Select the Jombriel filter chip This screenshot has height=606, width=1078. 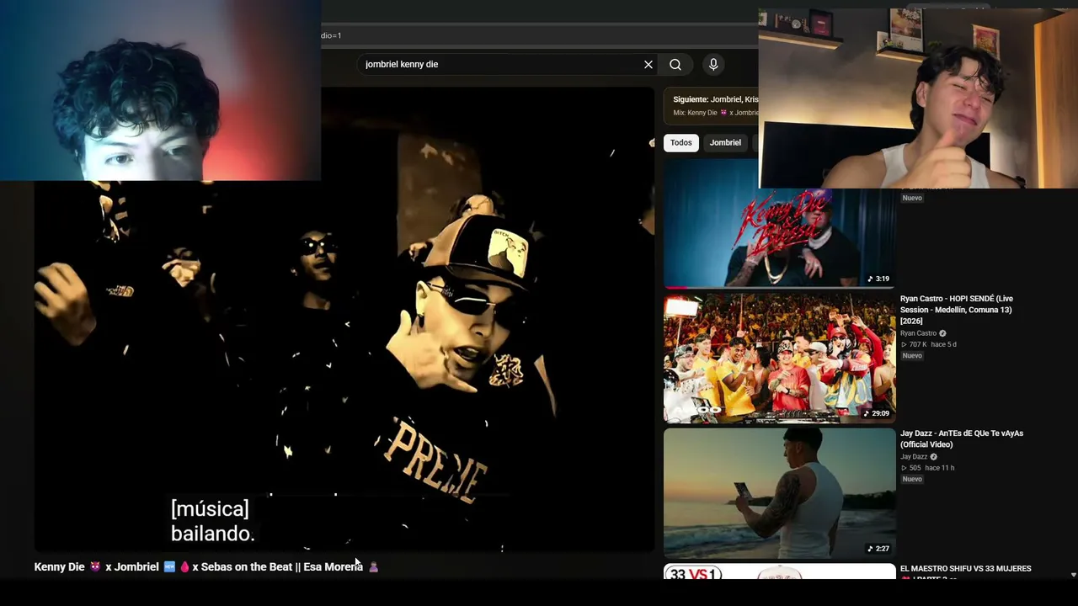point(725,142)
